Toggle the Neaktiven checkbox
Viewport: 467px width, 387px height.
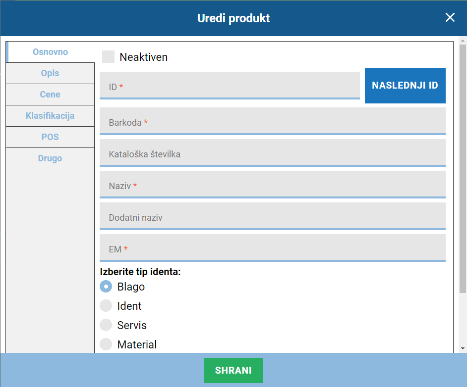click(108, 57)
